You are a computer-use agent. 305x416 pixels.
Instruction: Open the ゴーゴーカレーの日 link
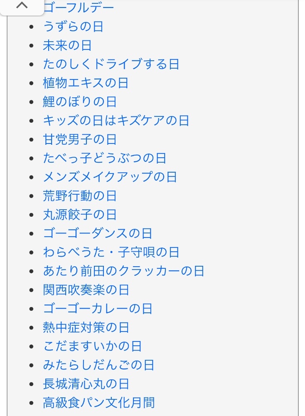click(98, 309)
